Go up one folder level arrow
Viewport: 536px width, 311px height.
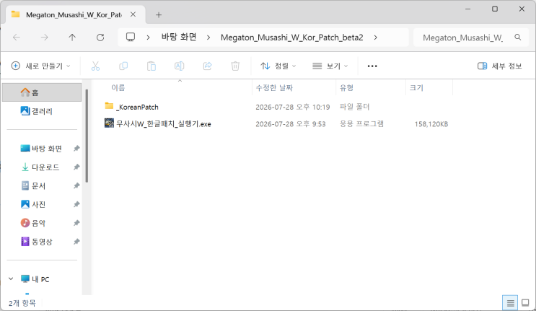(x=72, y=38)
